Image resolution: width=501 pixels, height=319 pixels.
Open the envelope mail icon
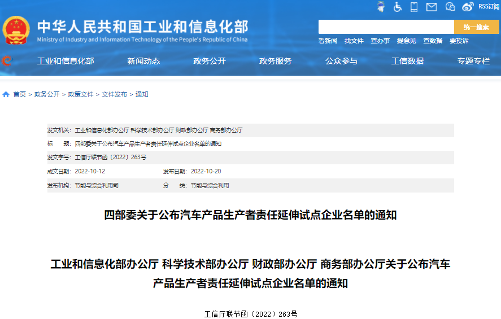[x=432, y=7]
